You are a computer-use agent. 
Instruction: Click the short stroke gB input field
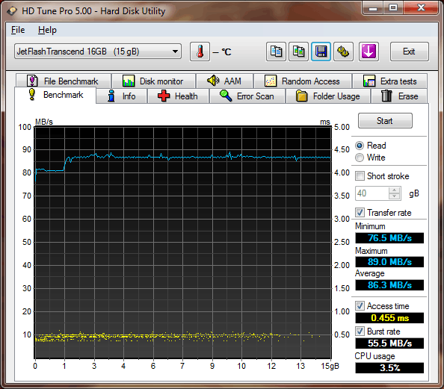click(x=372, y=193)
